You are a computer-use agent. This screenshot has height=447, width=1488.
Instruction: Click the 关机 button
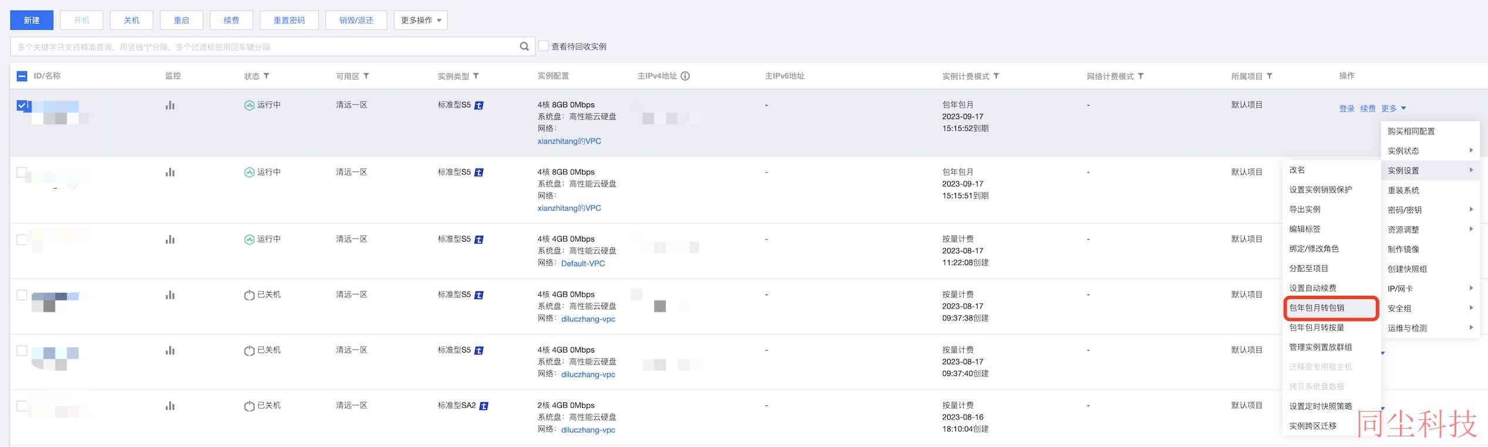[132, 20]
